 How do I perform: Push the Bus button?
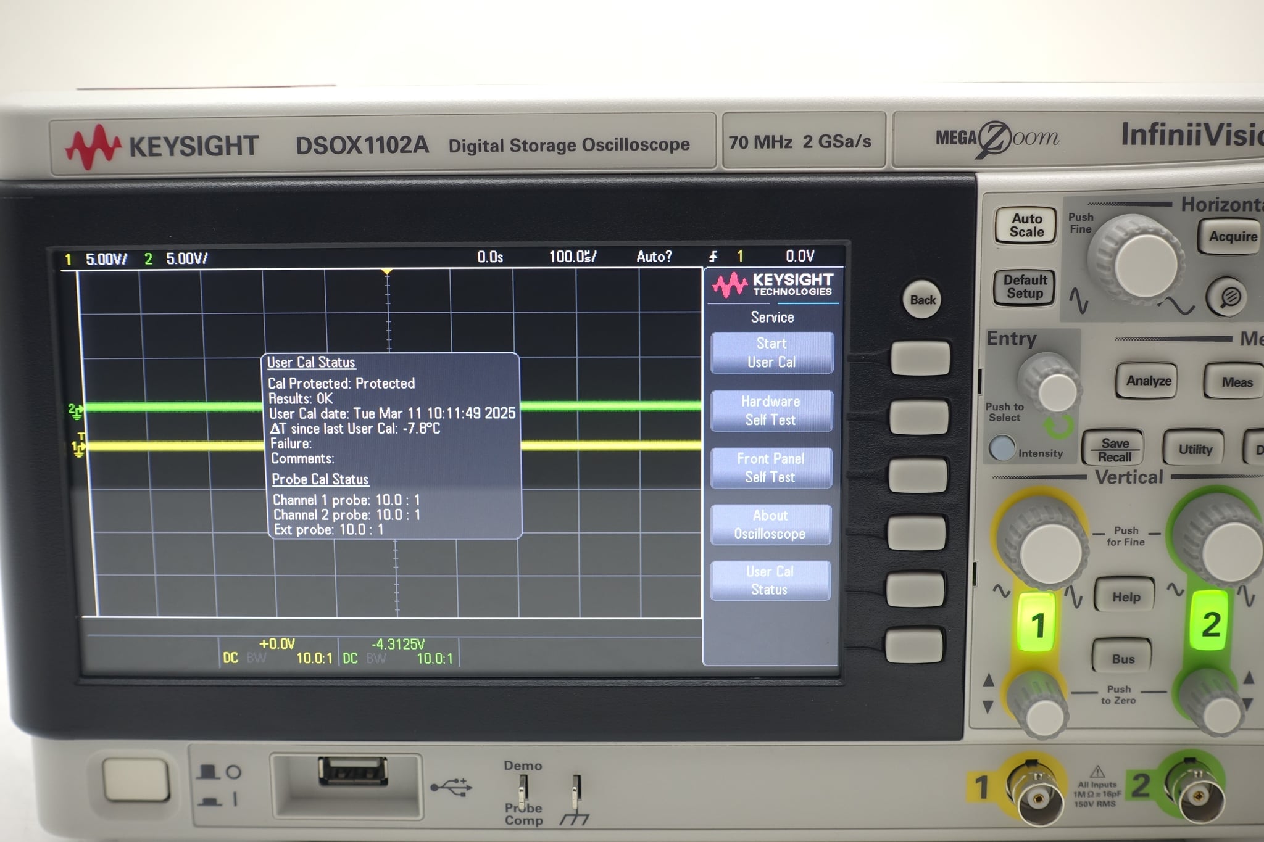pyautogui.click(x=1123, y=658)
